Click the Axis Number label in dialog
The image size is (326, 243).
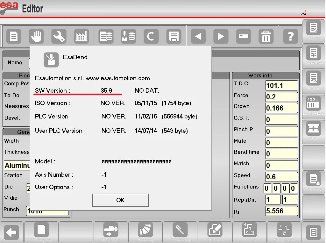tap(54, 175)
